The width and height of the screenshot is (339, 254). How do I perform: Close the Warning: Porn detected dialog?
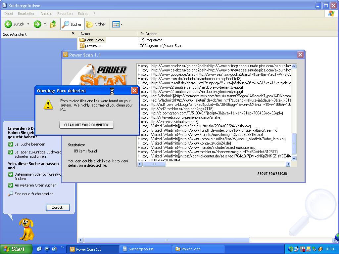coord(134,91)
